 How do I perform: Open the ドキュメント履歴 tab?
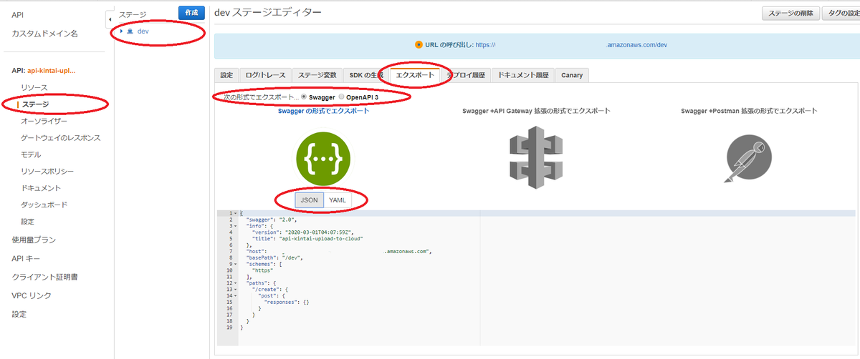pyautogui.click(x=523, y=75)
